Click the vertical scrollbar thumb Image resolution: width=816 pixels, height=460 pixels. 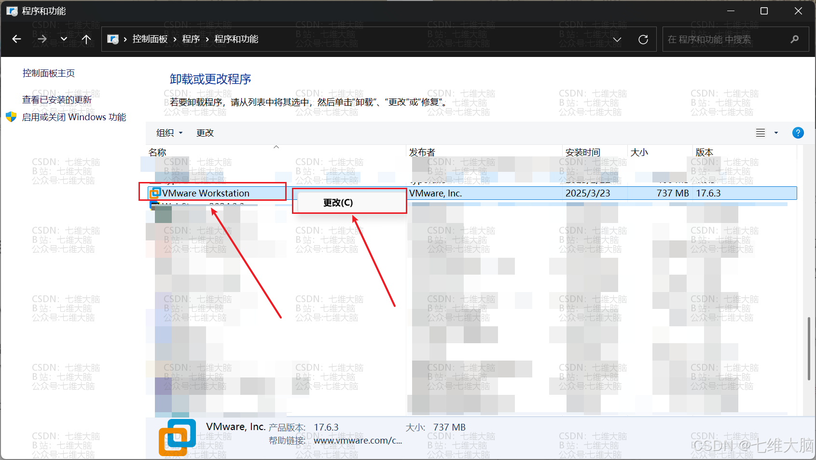coord(809,349)
